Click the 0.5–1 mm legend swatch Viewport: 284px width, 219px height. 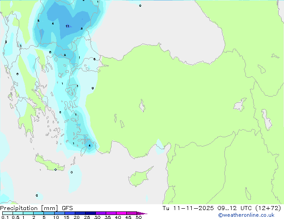pyautogui.click(x=18, y=213)
